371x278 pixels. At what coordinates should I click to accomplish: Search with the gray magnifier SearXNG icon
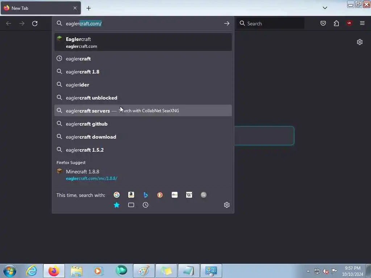[204, 195]
